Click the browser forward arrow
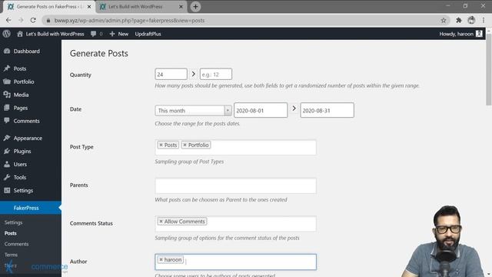Image resolution: width=492 pixels, height=277 pixels. tap(21, 21)
